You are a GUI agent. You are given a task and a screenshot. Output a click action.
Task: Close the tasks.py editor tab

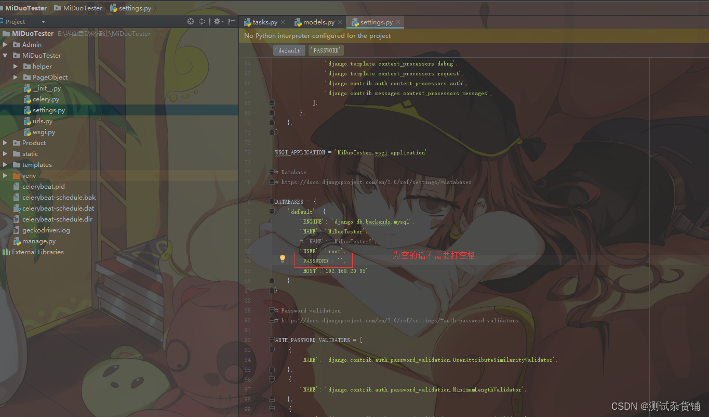[283, 22]
